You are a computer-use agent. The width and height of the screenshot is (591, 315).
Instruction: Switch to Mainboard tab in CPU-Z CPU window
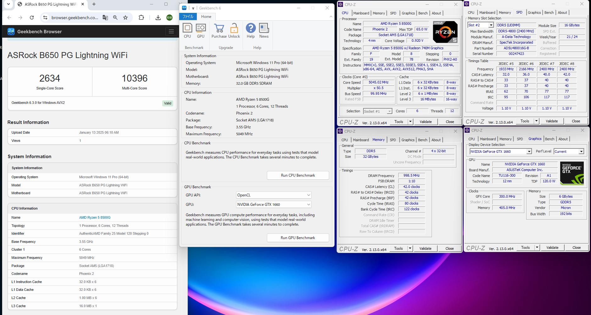(x=361, y=13)
